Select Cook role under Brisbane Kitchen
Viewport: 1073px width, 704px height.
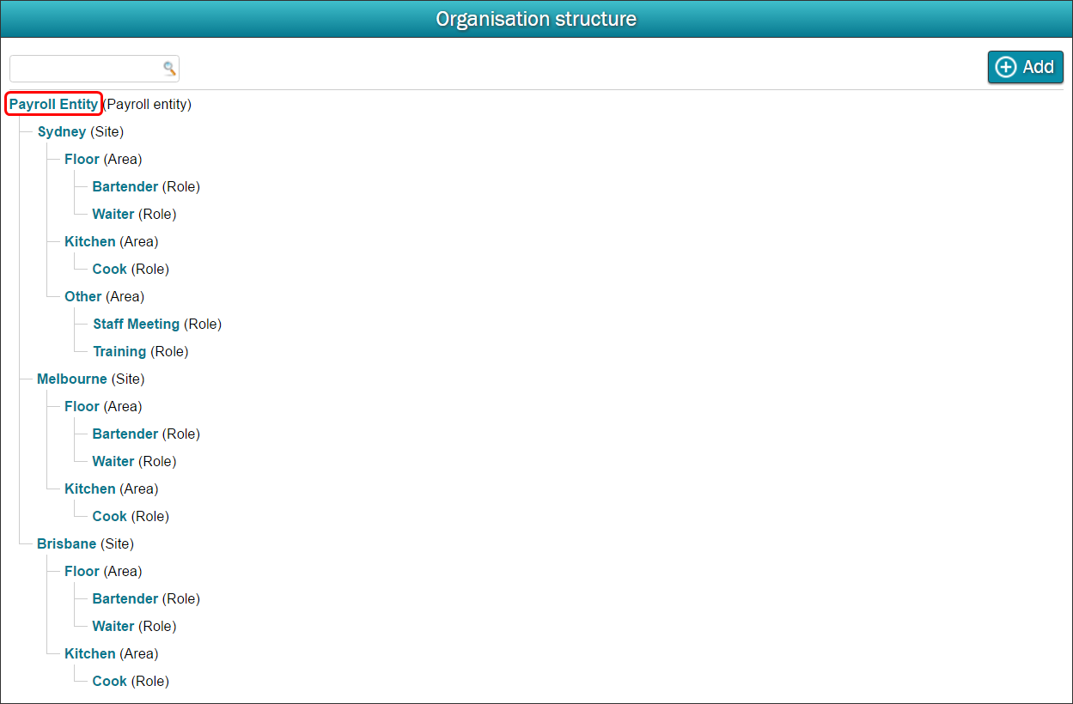(110, 681)
